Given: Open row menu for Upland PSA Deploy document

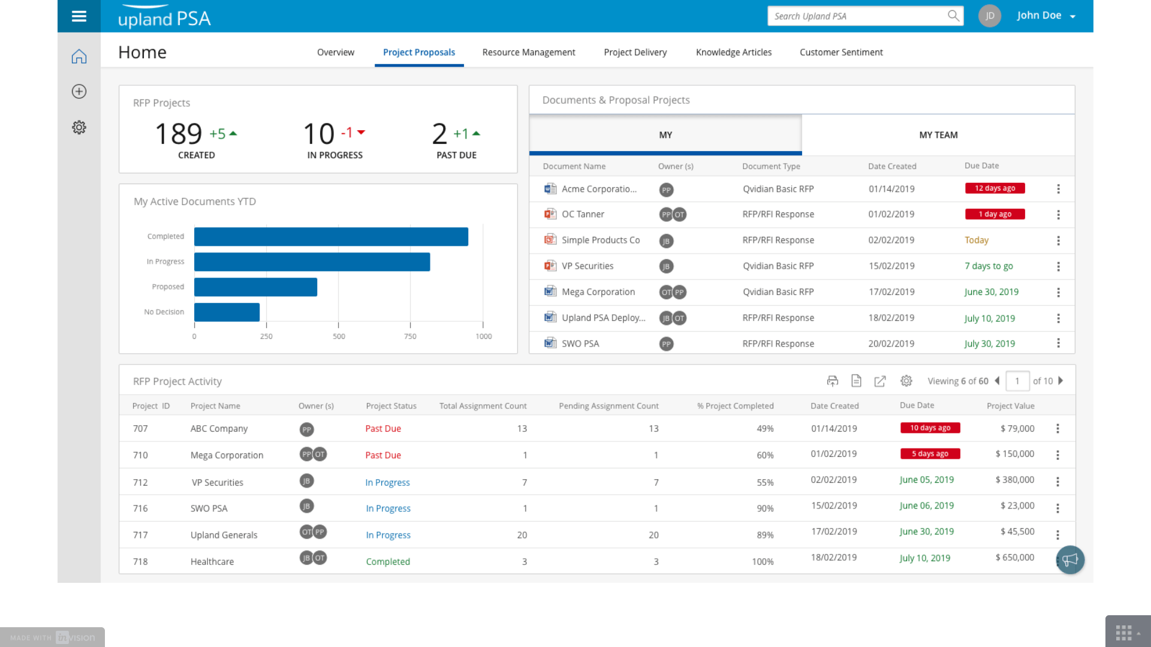Looking at the screenshot, I should tap(1059, 318).
